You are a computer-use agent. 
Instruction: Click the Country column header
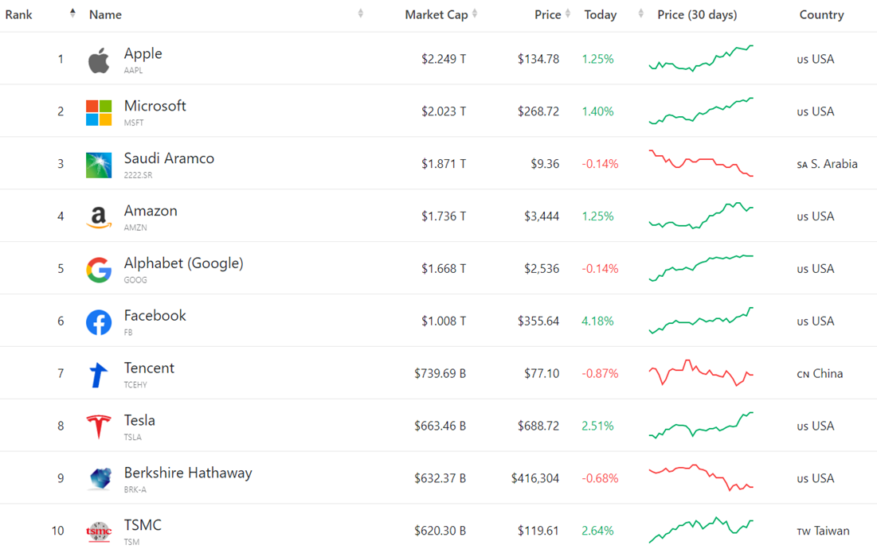pyautogui.click(x=821, y=14)
